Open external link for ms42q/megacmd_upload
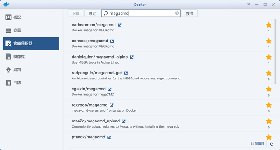 click(124, 121)
